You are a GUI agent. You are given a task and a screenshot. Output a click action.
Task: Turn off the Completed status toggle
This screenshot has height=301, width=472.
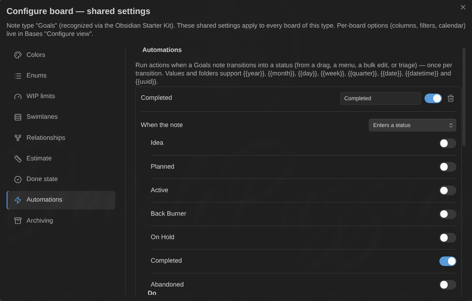click(448, 261)
